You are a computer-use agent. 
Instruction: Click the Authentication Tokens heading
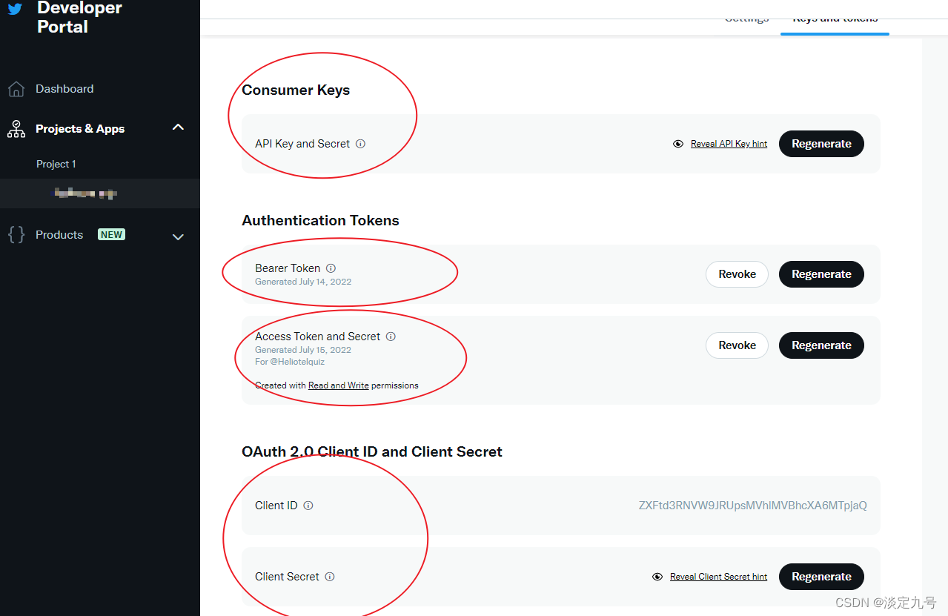(320, 221)
